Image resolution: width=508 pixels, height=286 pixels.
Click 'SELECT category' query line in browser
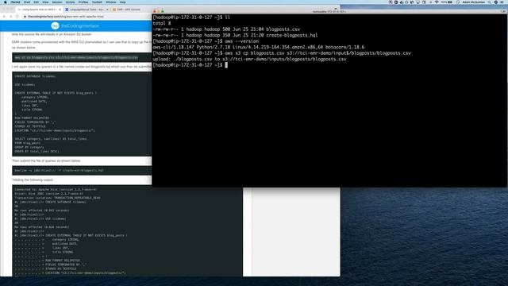(51, 139)
